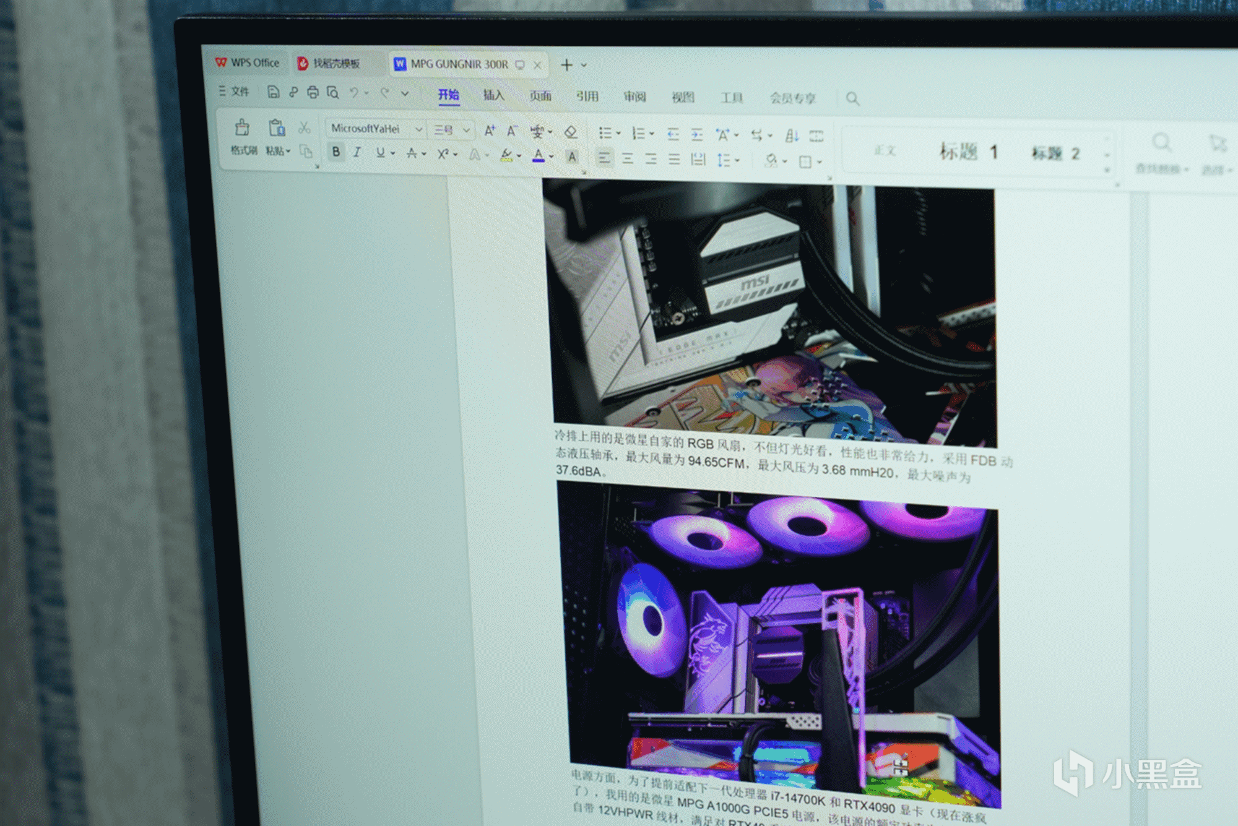Viewport: 1238px width, 826px height.
Task: Click the new tab plus button
Action: pyautogui.click(x=566, y=64)
